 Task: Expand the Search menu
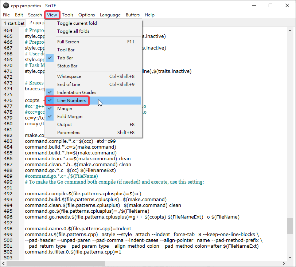point(35,15)
